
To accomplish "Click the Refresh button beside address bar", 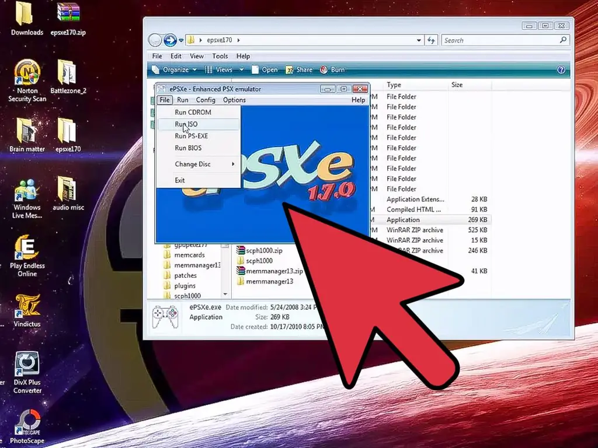I will tap(432, 40).
